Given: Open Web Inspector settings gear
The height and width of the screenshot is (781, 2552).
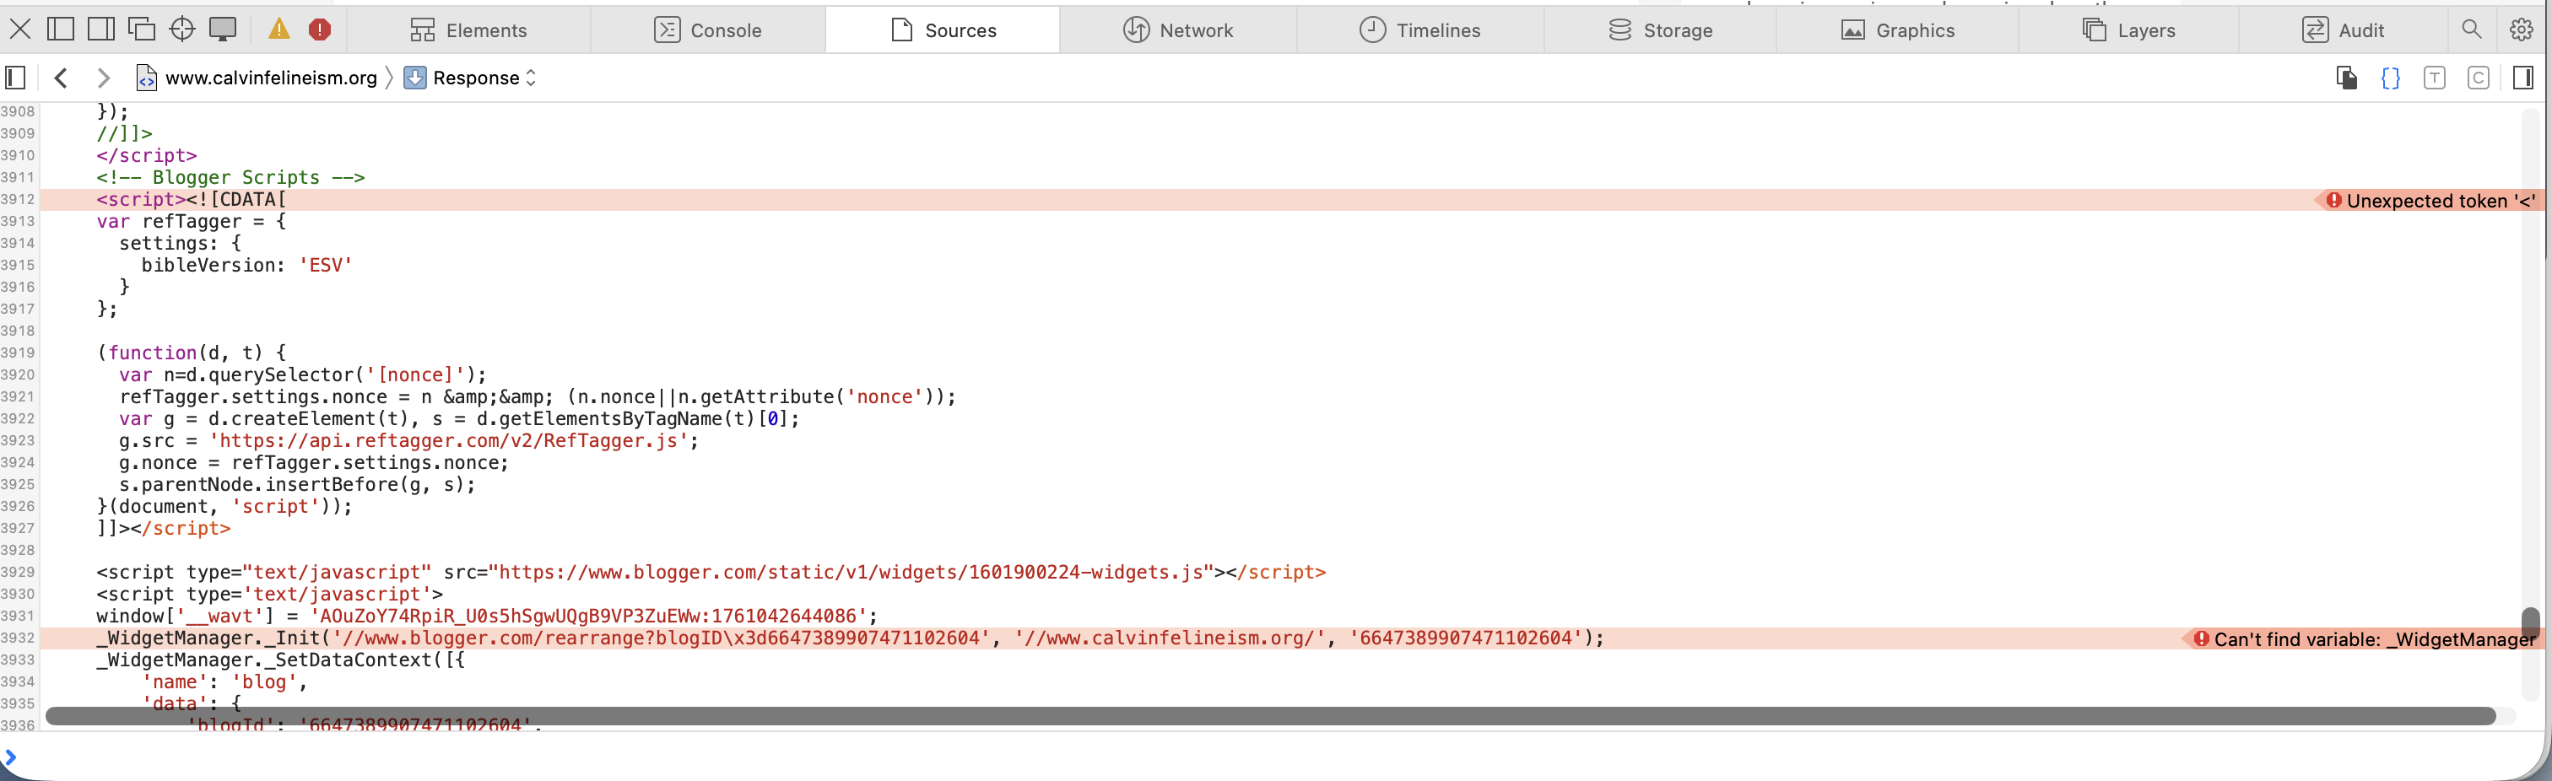Looking at the screenshot, I should (2522, 30).
